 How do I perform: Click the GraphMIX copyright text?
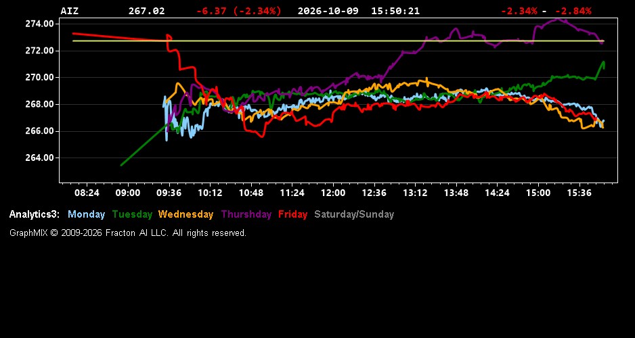[127, 233]
